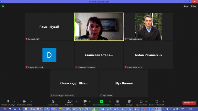Click the red End meeting button

(189, 103)
